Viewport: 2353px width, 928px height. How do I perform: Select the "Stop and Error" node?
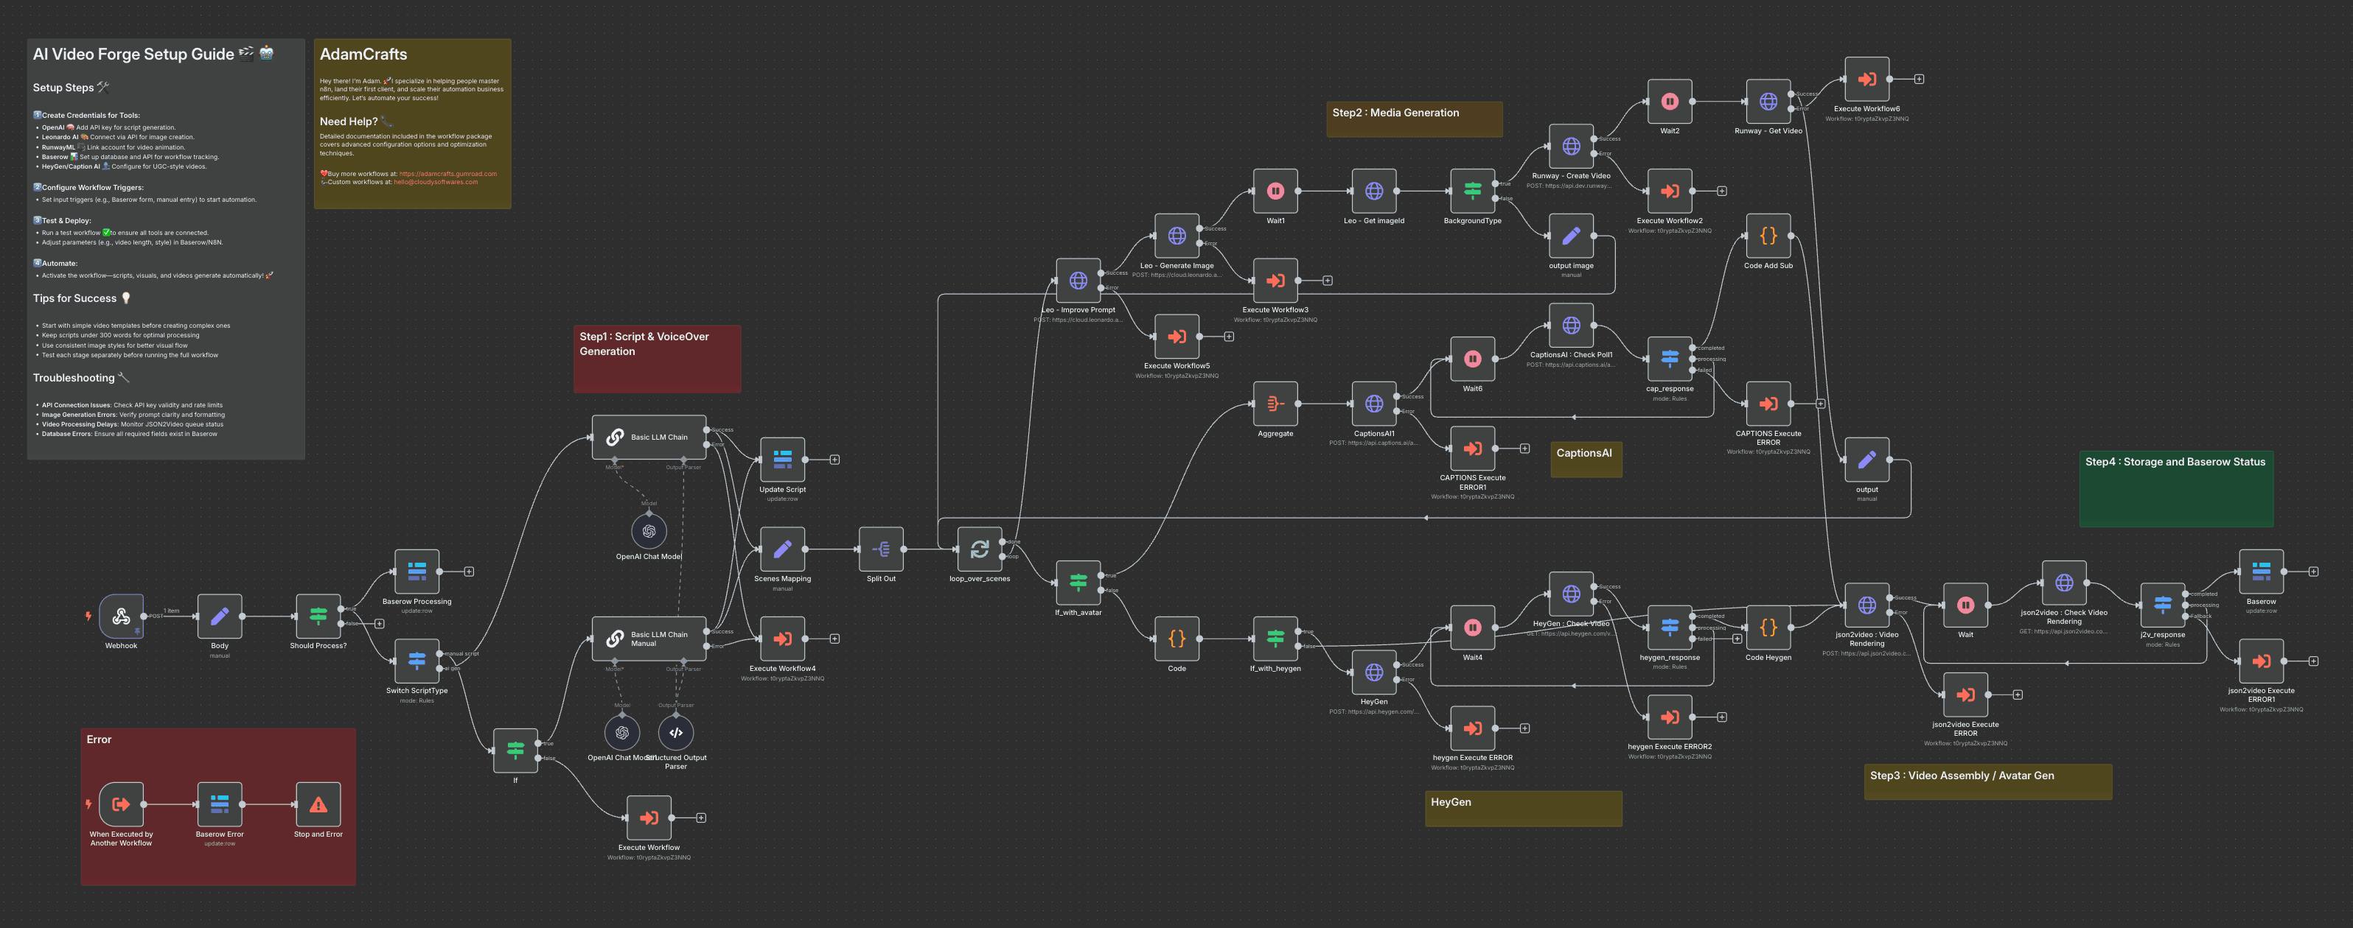(x=317, y=805)
